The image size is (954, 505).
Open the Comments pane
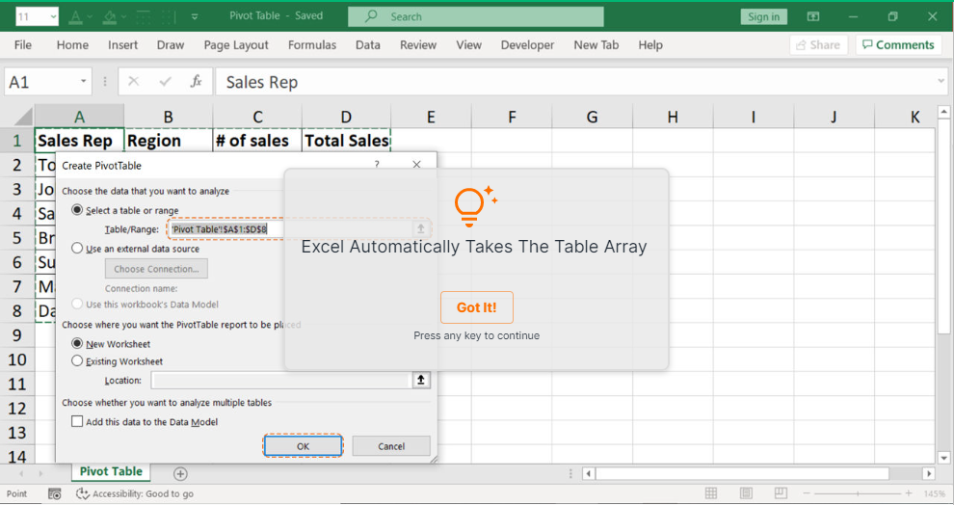tap(898, 45)
